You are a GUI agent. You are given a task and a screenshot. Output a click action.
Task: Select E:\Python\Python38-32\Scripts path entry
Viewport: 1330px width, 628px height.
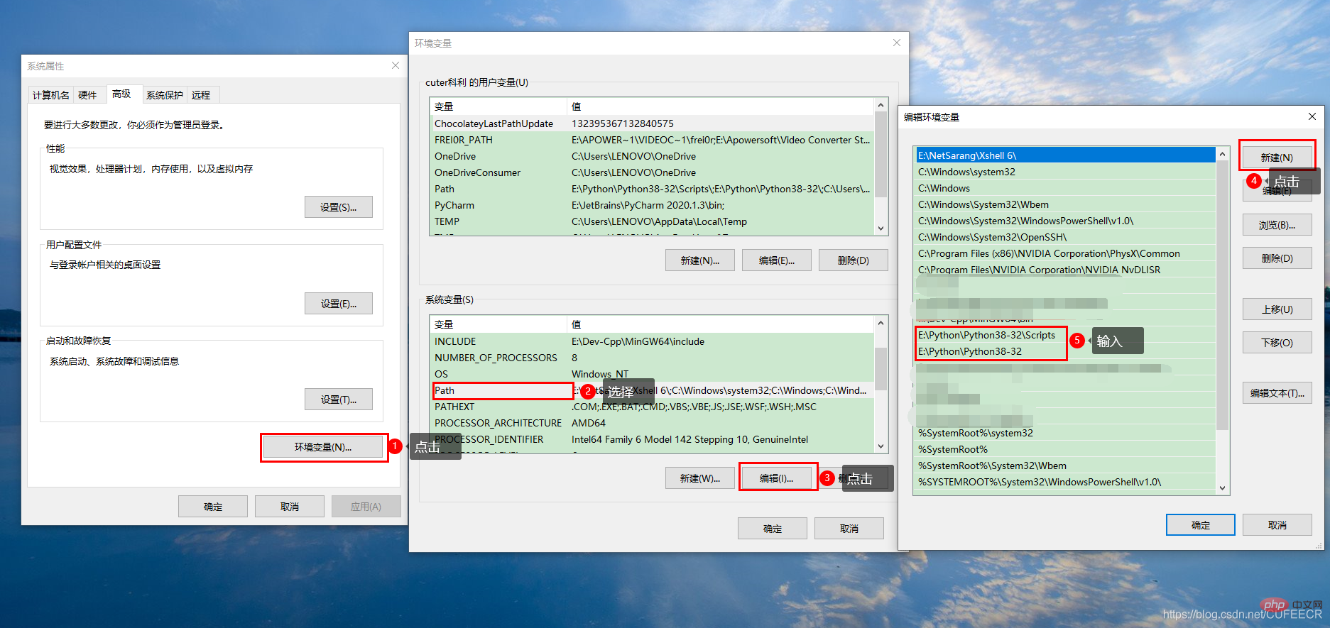coord(987,335)
